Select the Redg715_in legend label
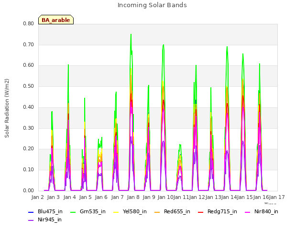This screenshot has height=229, width=306. 222,212
